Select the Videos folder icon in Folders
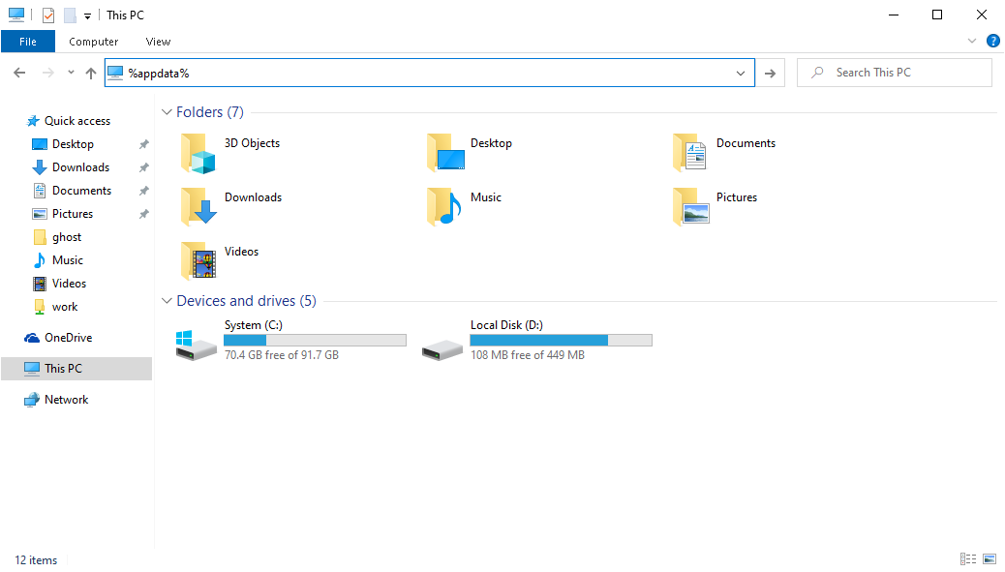This screenshot has height=572, width=1005. (x=198, y=260)
